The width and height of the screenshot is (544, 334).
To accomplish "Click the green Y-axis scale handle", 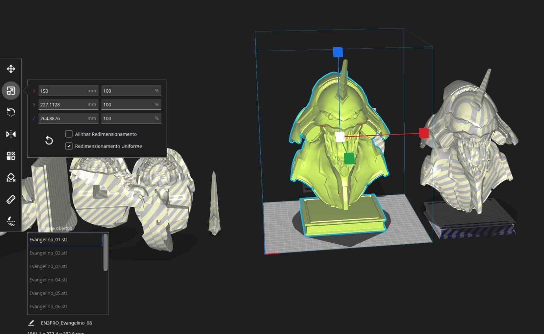I will click(x=349, y=158).
